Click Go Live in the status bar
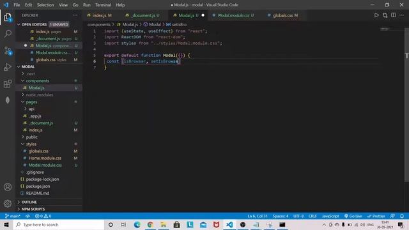 click(x=353, y=216)
